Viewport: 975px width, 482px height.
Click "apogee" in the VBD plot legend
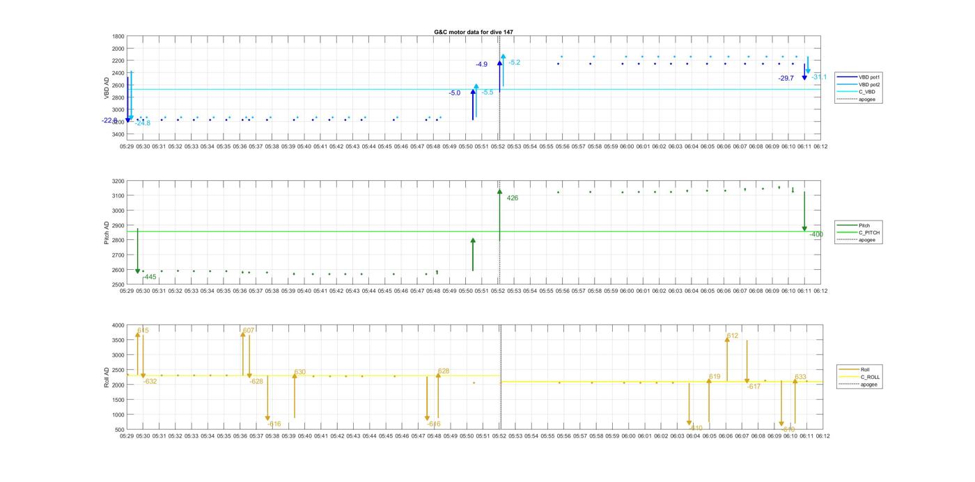[867, 99]
